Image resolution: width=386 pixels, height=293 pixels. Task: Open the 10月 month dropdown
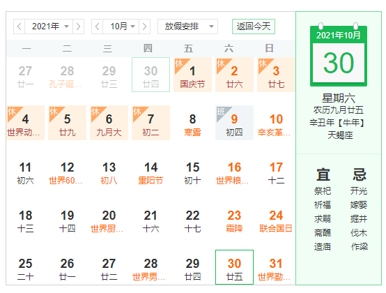pyautogui.click(x=121, y=27)
